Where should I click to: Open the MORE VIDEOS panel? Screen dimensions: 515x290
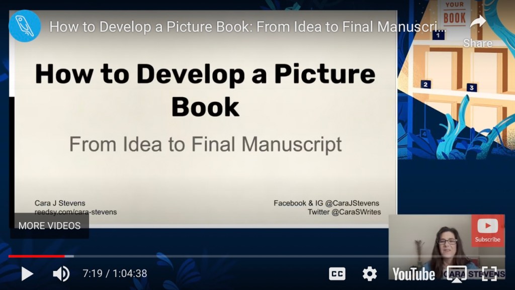49,226
